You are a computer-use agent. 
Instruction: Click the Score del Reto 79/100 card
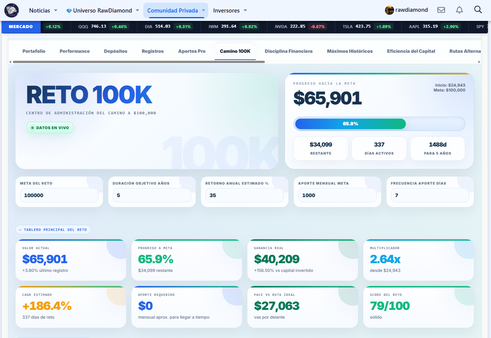pos(418,307)
